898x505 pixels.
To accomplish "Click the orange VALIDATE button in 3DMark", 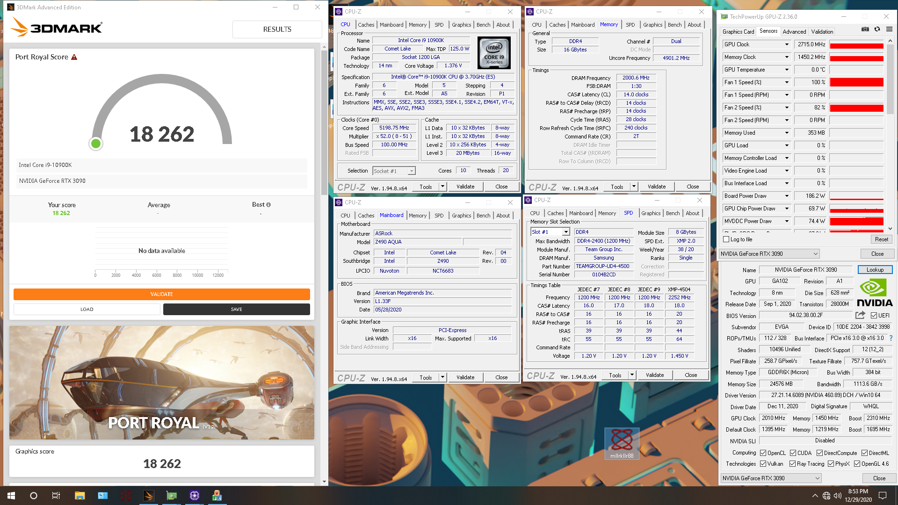I will (x=161, y=294).
